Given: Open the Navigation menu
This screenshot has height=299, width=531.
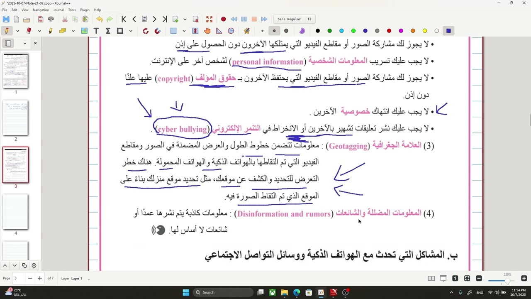Looking at the screenshot, I should (41, 10).
